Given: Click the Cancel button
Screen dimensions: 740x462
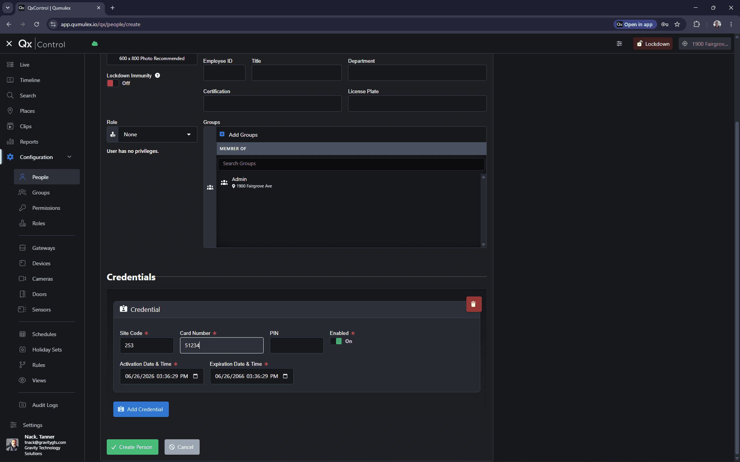Looking at the screenshot, I should [x=182, y=447].
